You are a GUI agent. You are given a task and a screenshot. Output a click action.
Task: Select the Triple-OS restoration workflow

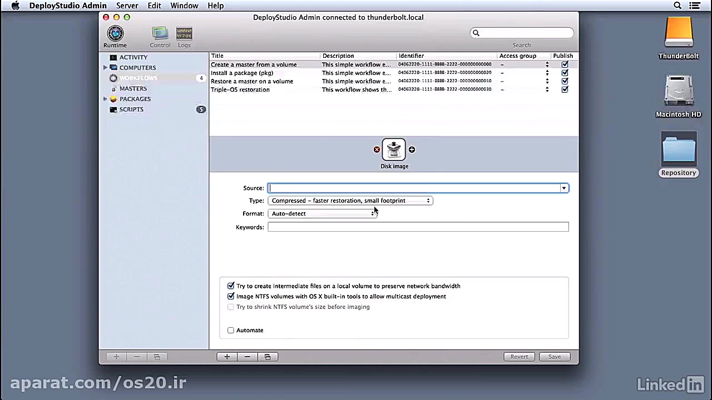(x=240, y=89)
